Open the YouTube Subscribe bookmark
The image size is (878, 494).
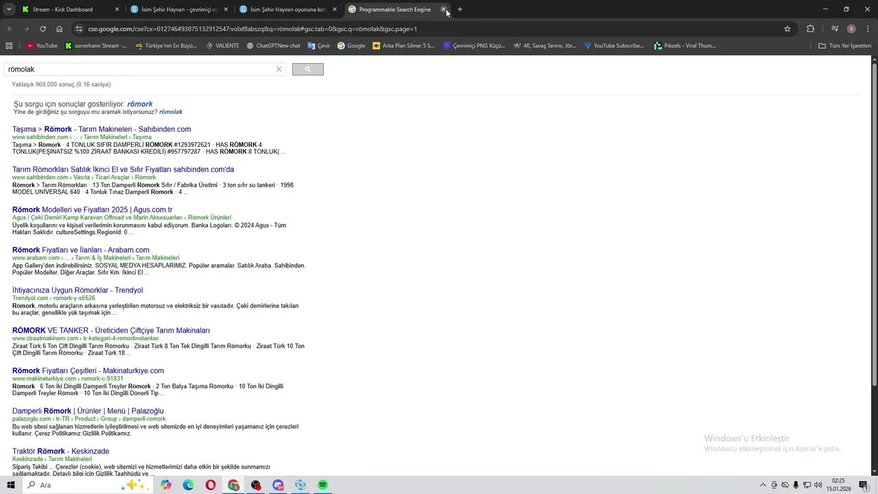click(615, 46)
